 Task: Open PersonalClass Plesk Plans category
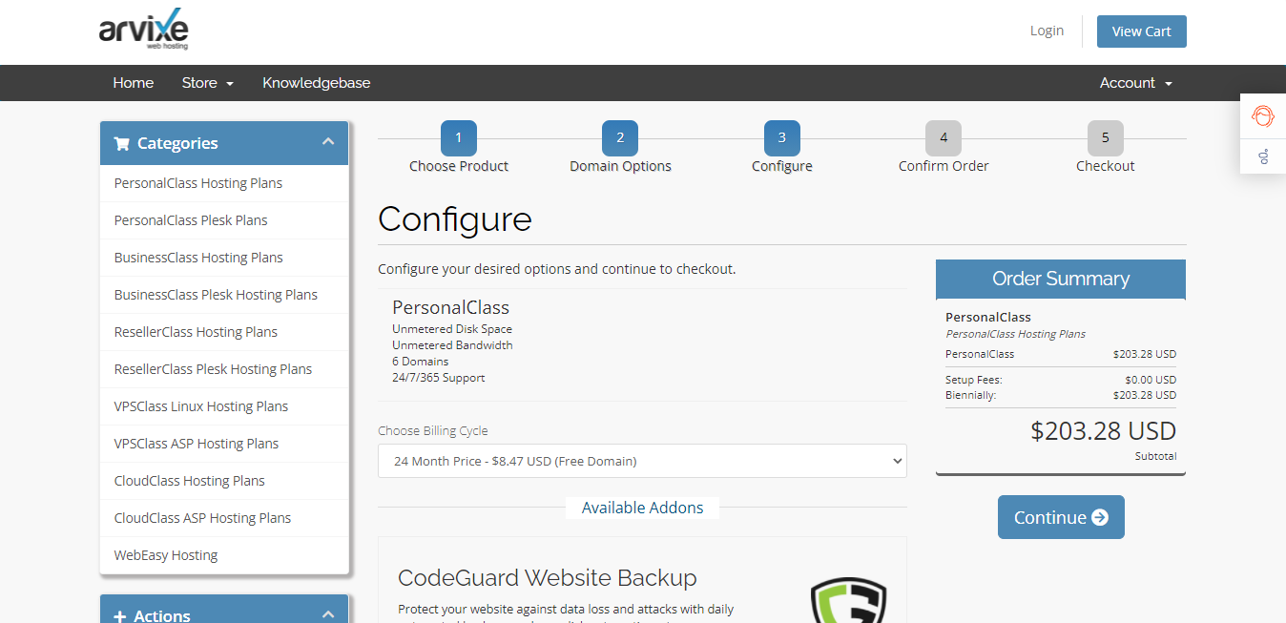click(224, 220)
